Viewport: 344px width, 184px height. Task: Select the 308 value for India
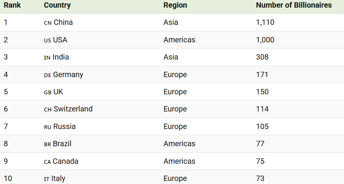pos(262,57)
